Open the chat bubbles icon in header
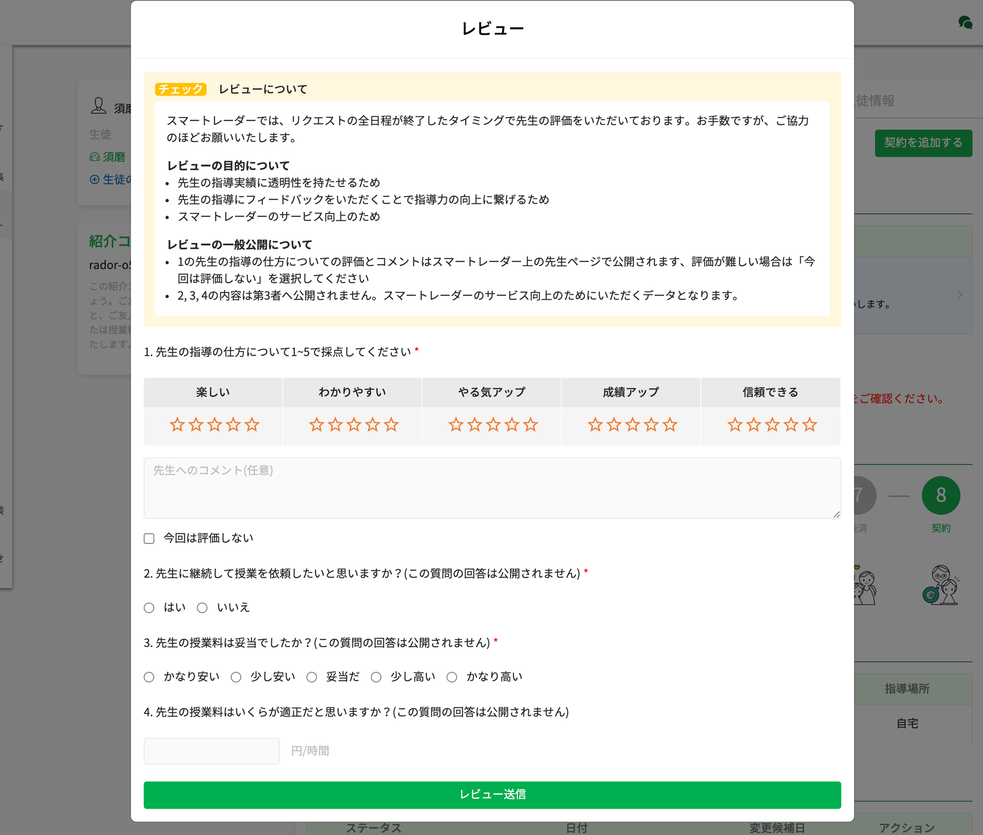Image resolution: width=983 pixels, height=835 pixels. [965, 23]
